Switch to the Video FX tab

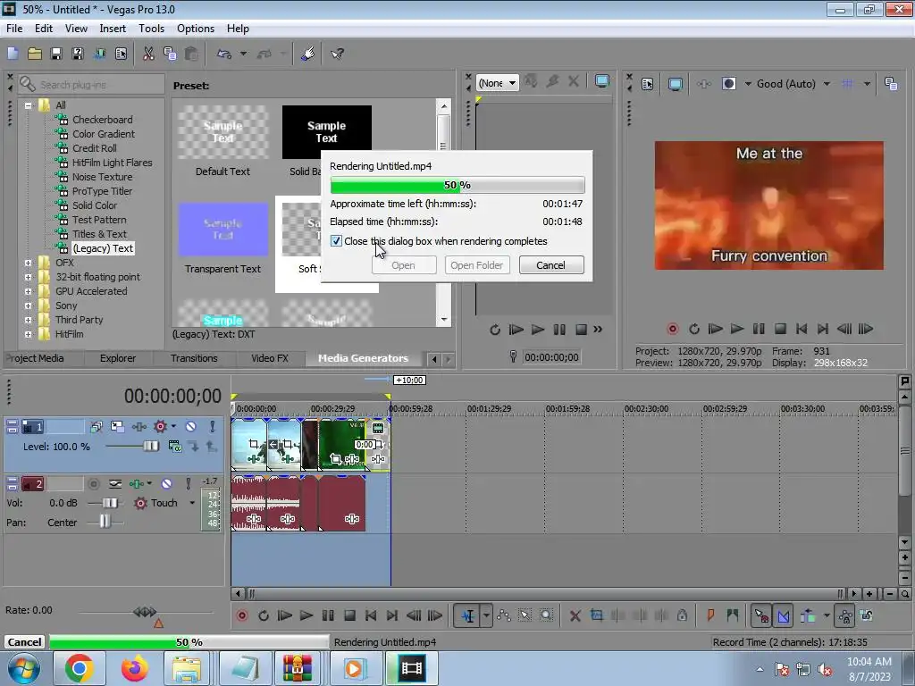click(270, 358)
